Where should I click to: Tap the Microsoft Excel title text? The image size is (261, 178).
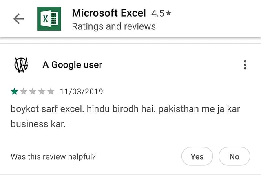point(109,13)
